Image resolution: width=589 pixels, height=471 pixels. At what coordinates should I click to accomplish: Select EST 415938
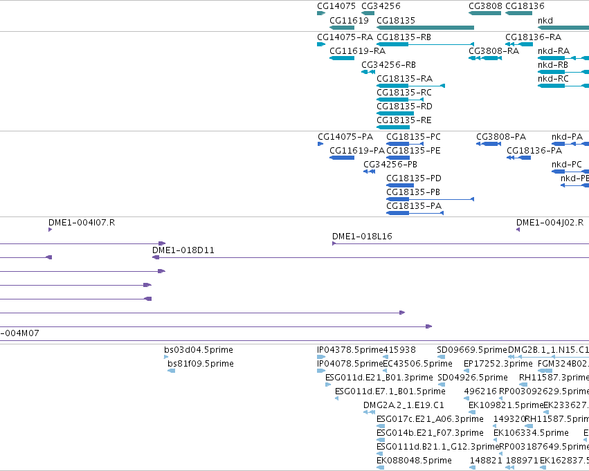coord(399,350)
